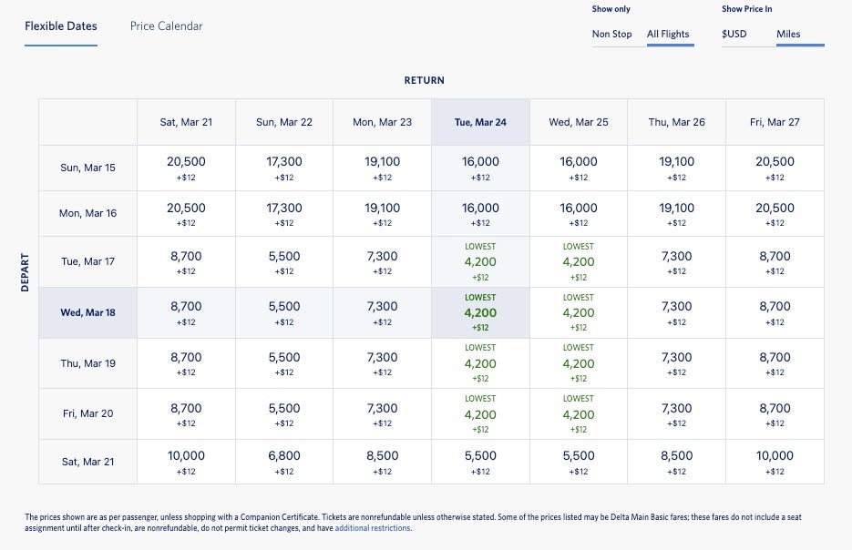Choose 7,300 fare for Thu Mar 19 to Thu Mar 26
Viewport: 852px width, 550px height.
tap(676, 363)
